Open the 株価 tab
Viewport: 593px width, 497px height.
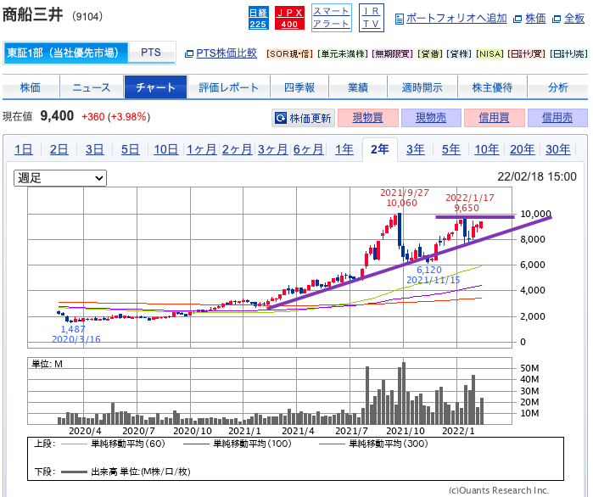[x=31, y=87]
